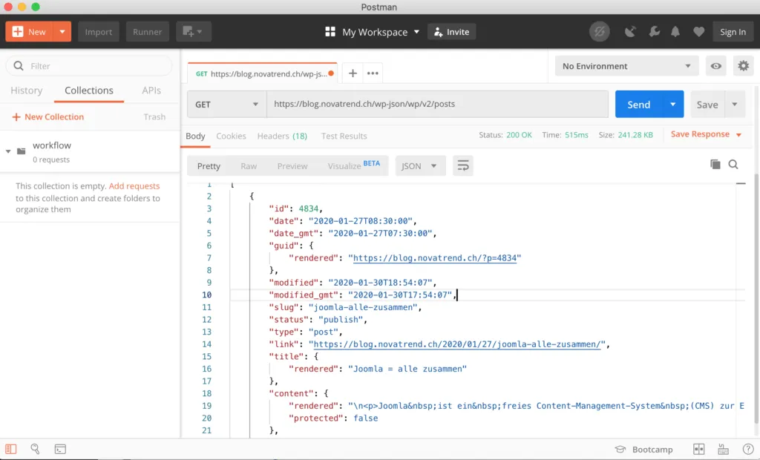Viewport: 760px width, 460px height.
Task: Click the two-pane layout icon
Action: pos(698,450)
